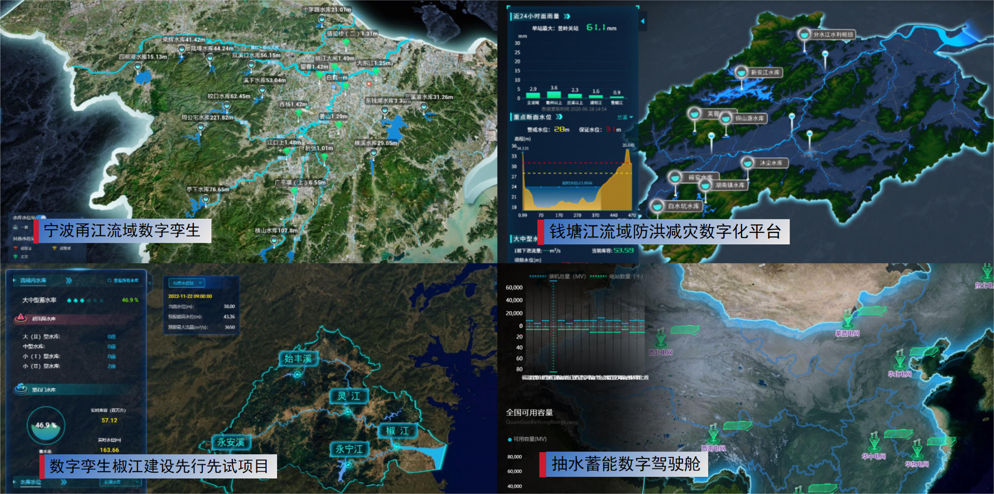Select the 新安江水库 map marker icon
994x494 pixels.
click(x=741, y=72)
